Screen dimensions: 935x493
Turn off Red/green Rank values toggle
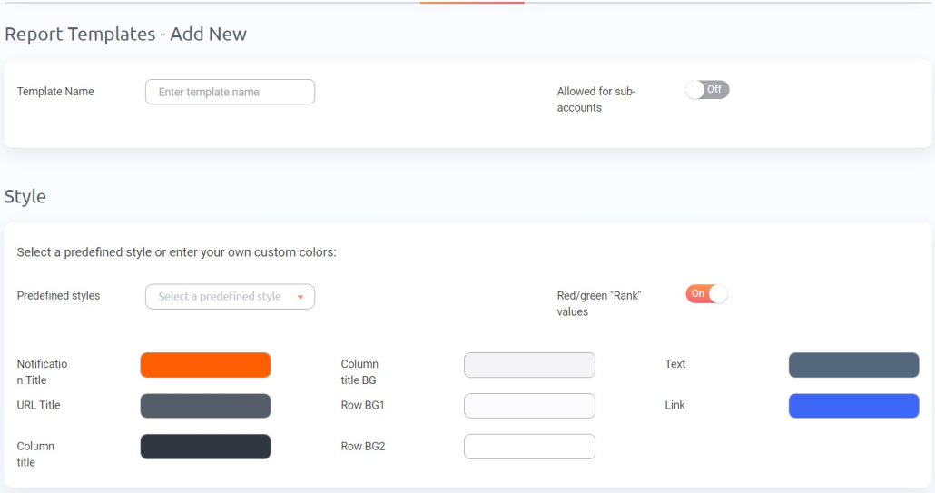tap(706, 294)
